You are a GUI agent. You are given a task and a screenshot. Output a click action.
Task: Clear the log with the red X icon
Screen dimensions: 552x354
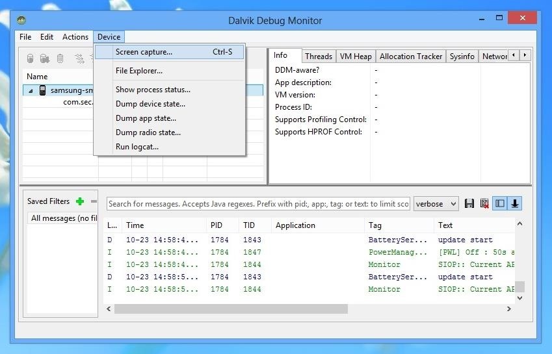tap(484, 203)
